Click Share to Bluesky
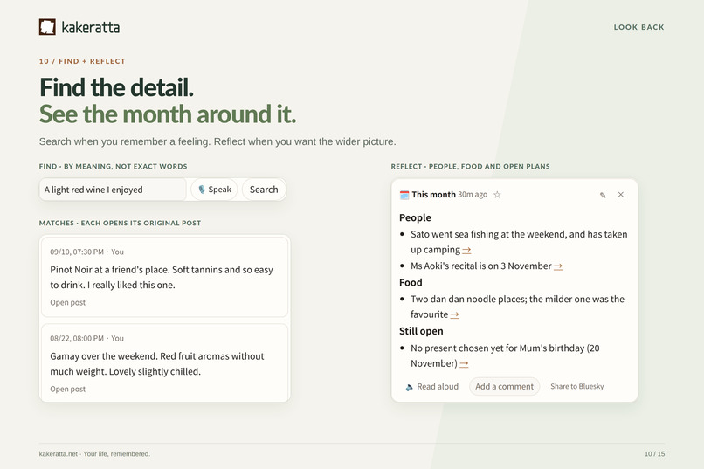Image resolution: width=704 pixels, height=469 pixels. (577, 386)
